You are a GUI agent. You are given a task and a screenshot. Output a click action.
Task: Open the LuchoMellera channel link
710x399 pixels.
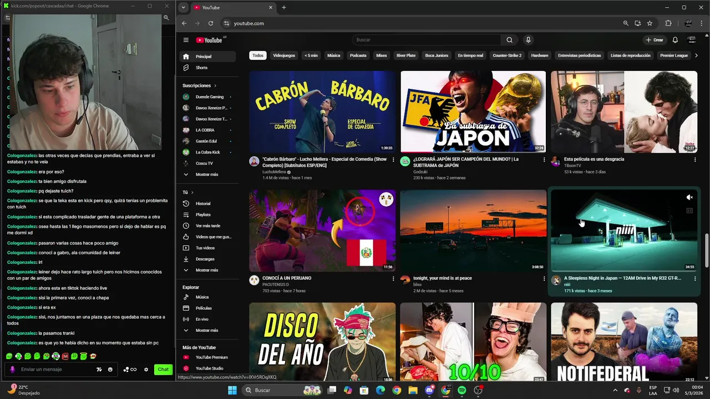[x=274, y=172]
